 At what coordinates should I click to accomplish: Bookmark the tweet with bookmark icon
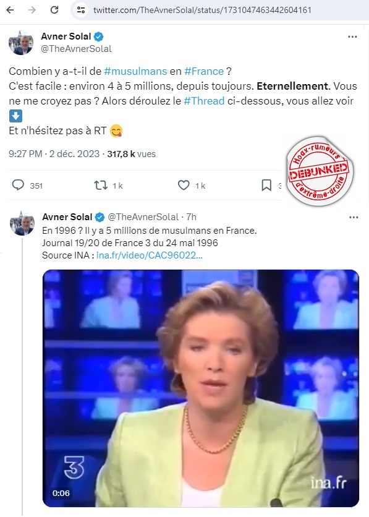(266, 186)
